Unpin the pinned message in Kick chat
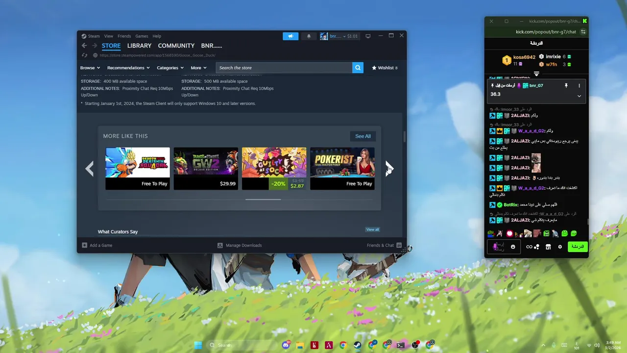Screen dimensions: 627x353 tap(566, 86)
